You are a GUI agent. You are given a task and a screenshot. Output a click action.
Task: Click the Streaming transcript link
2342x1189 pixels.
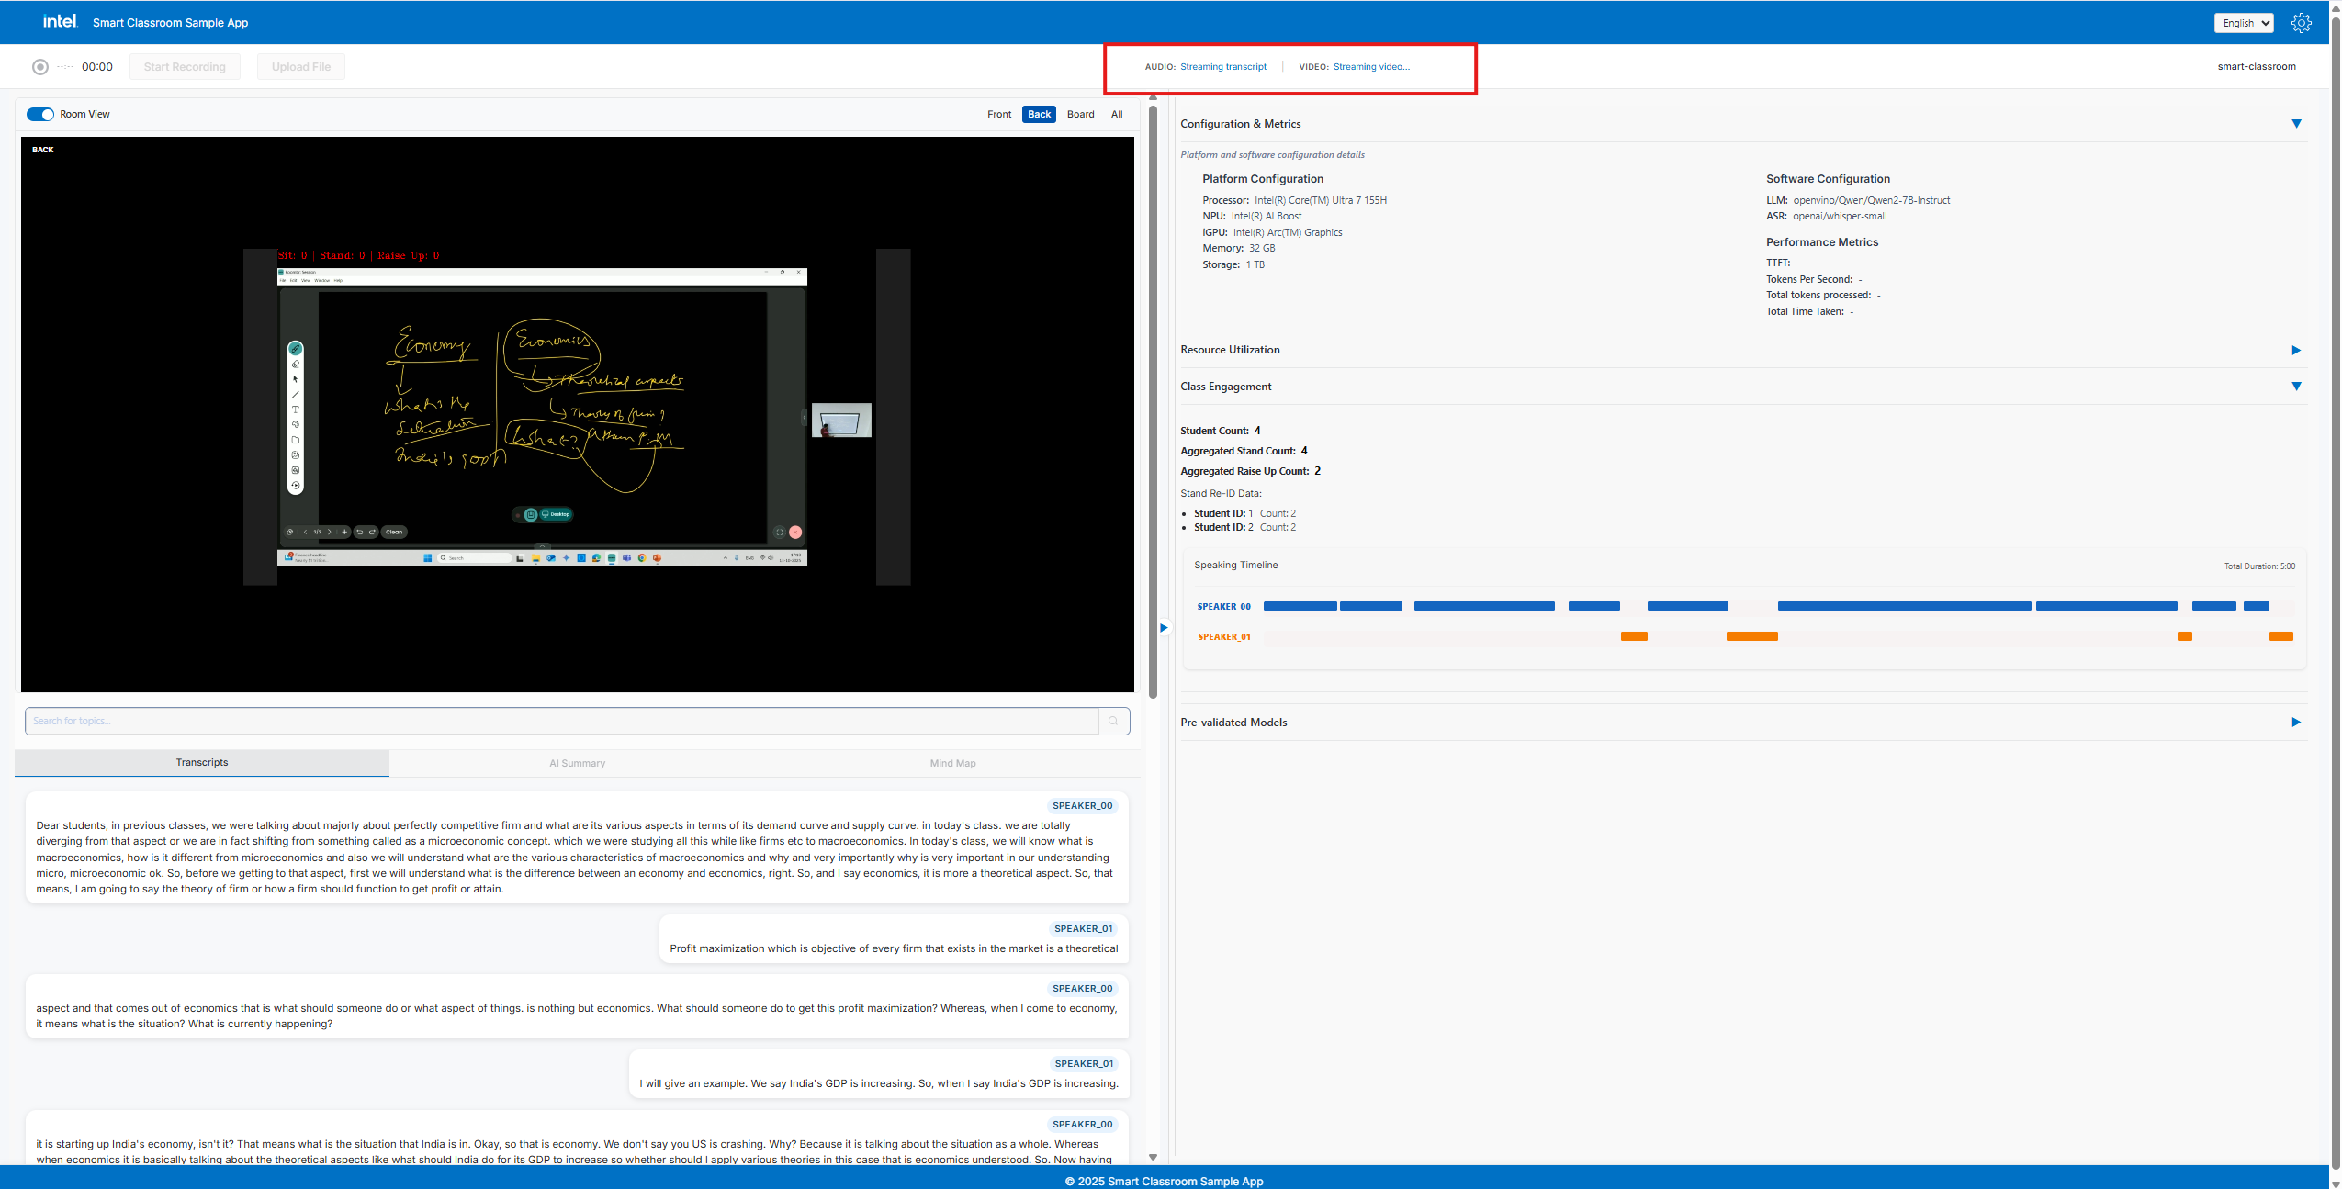1222,66
